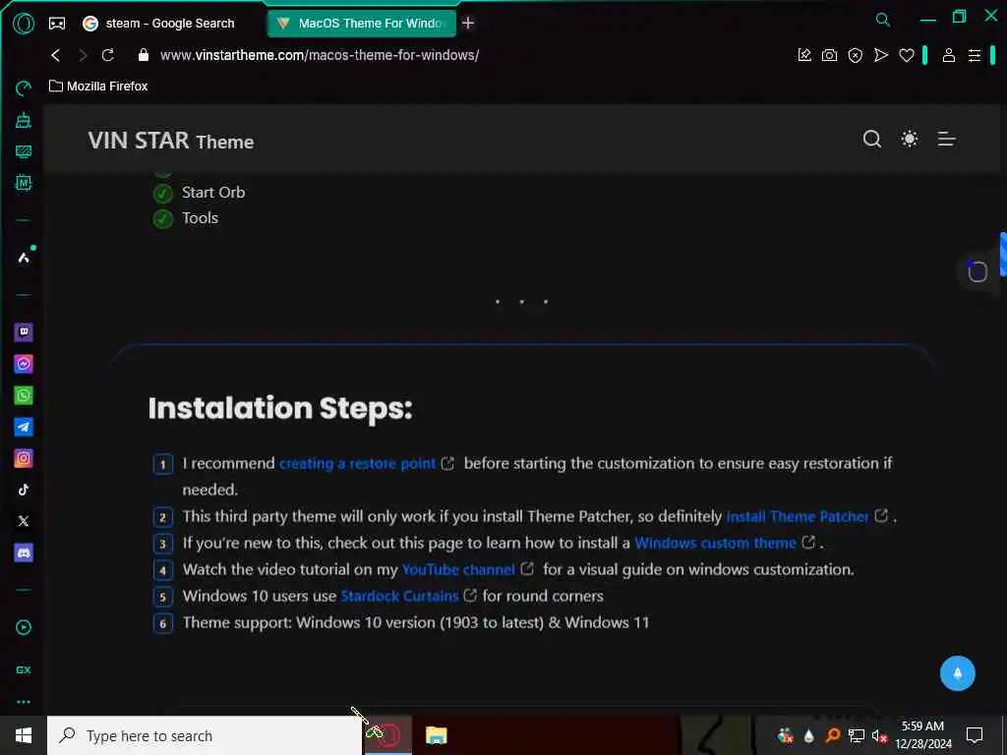Open the Stardock Curtains link
Screen dimensions: 1007x755
point(399,596)
